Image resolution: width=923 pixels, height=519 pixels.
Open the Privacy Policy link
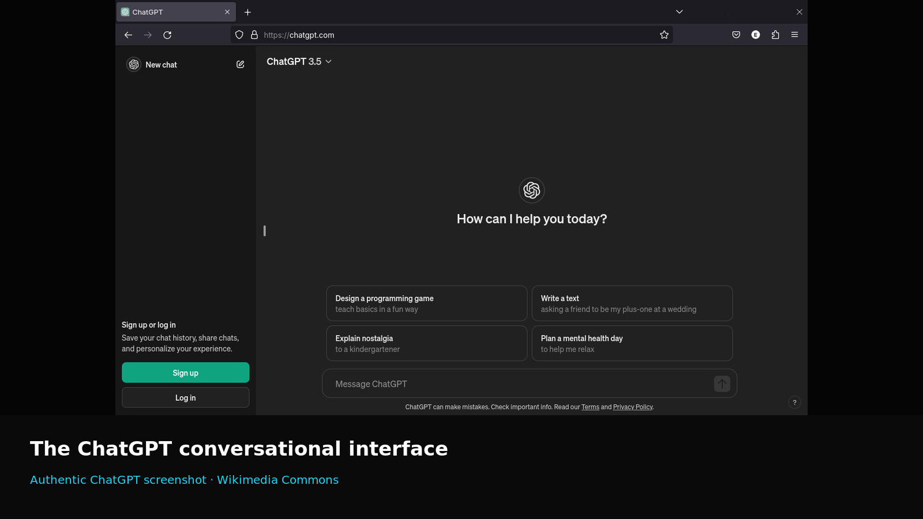(x=632, y=407)
